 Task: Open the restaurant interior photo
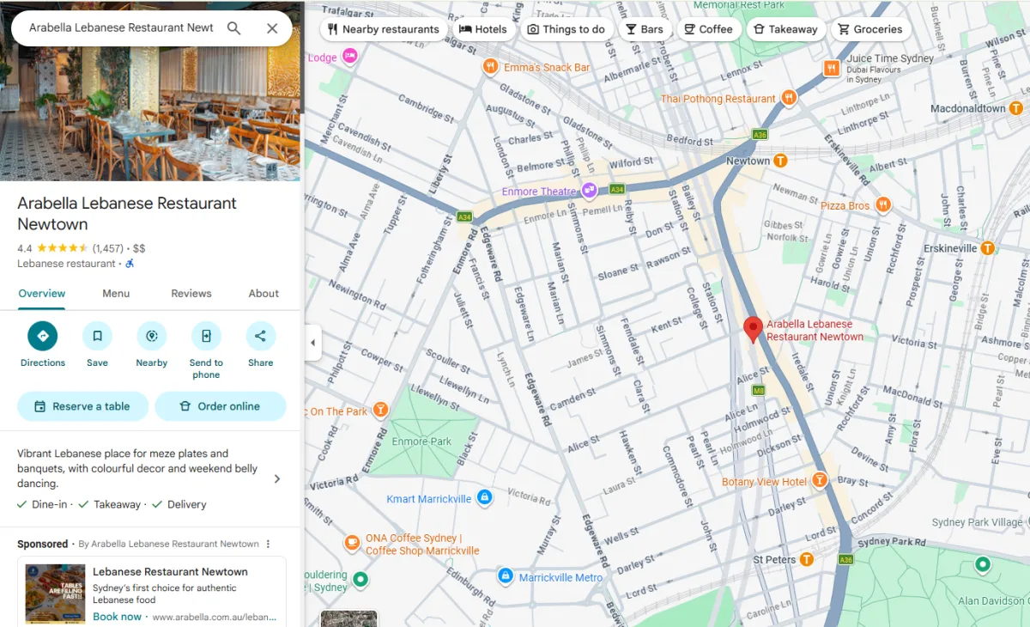pyautogui.click(x=150, y=90)
